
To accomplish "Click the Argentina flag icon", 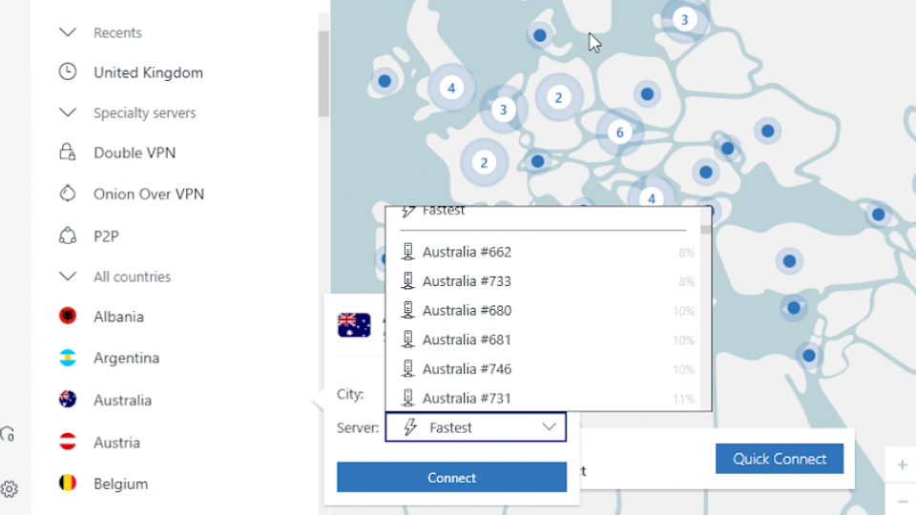I will pyautogui.click(x=68, y=358).
